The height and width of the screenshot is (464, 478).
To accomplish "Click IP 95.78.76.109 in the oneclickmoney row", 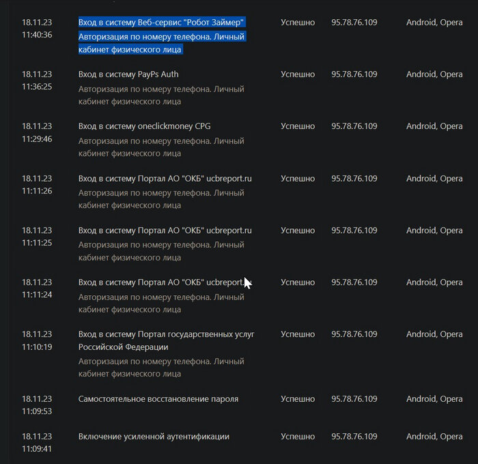I will tap(354, 126).
